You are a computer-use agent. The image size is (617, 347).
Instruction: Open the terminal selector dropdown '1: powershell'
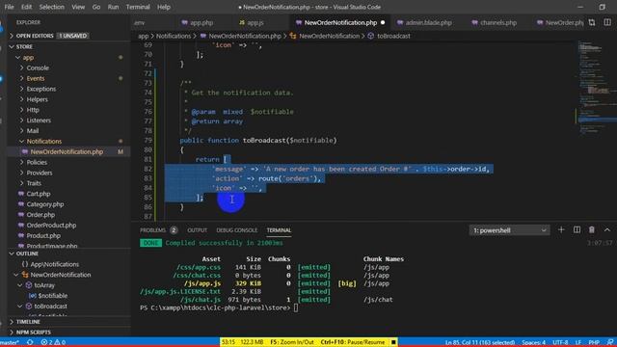click(x=509, y=230)
